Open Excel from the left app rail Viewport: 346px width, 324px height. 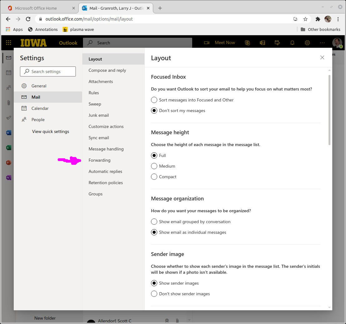[x=8, y=148]
